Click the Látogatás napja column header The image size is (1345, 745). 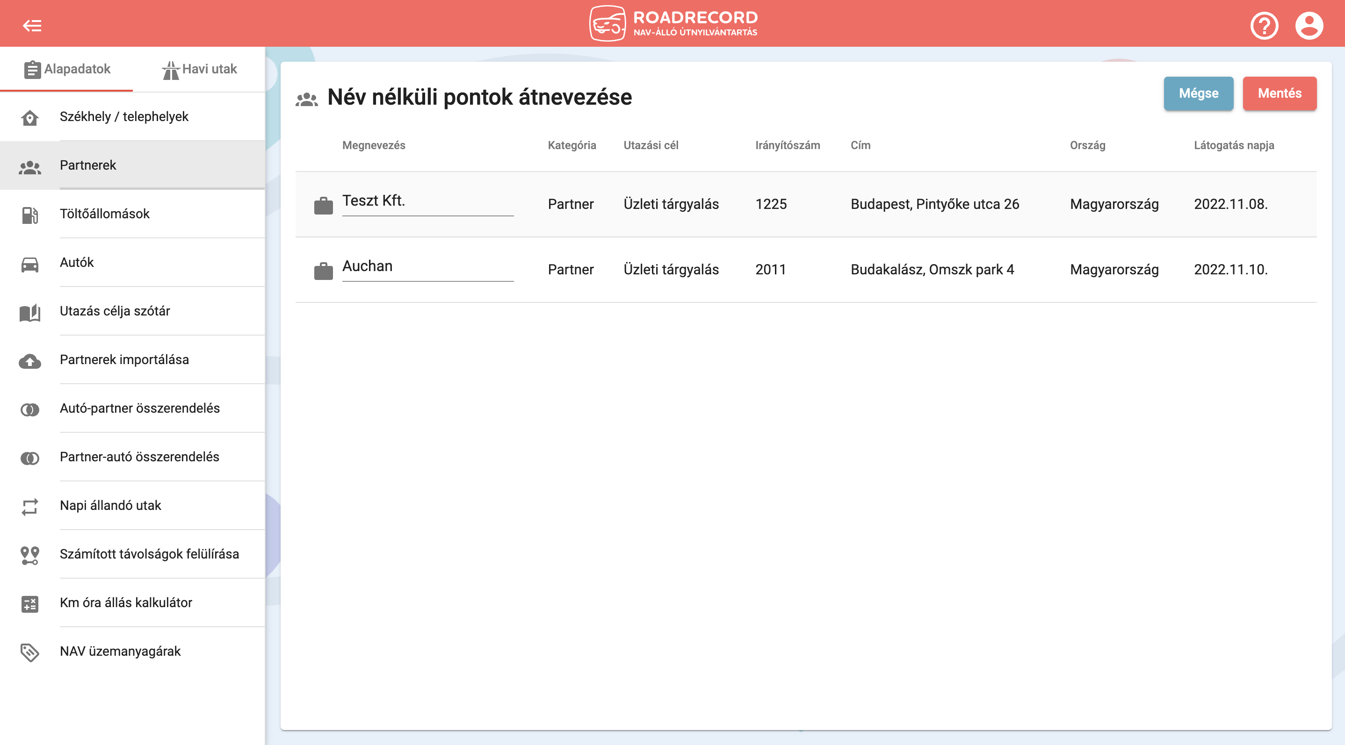click(1234, 145)
